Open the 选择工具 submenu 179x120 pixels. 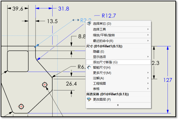(x=118, y=29)
